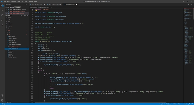This screenshot has width=194, height=105.
Task: Select language mode C in status bar
Action: point(182,104)
